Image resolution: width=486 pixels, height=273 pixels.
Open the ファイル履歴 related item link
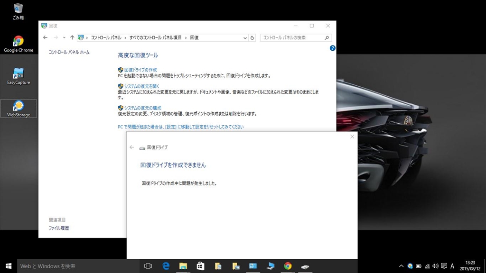click(x=58, y=228)
